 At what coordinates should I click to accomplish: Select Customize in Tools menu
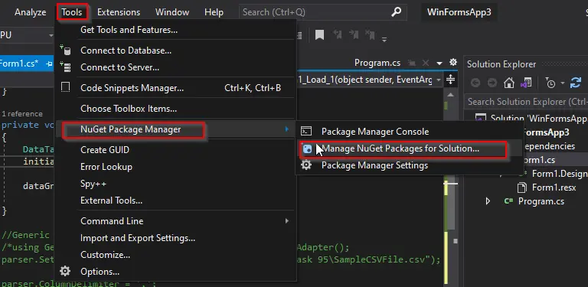click(175, 255)
